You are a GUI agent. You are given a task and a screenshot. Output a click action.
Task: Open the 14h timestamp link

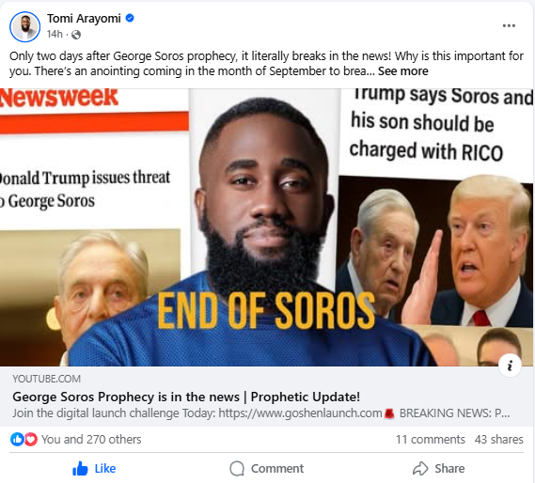point(55,34)
